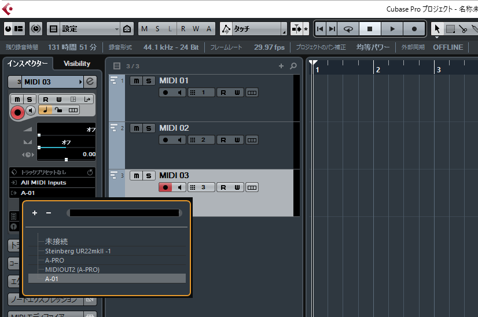Toggle inspector lane display icon

[73, 110]
